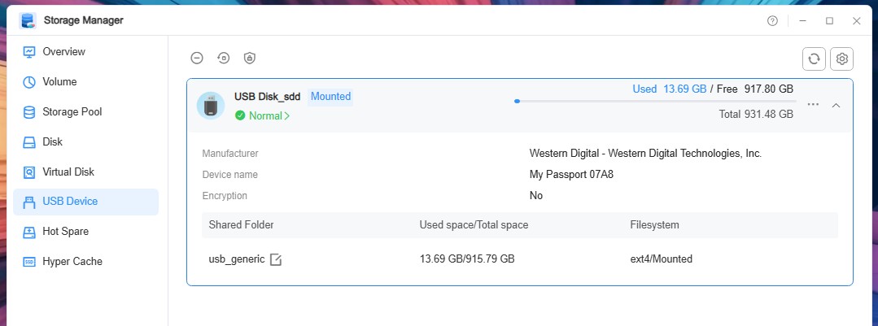Click the Used 13.69 GB text
Viewport: 878px width, 326px height.
[x=669, y=89]
